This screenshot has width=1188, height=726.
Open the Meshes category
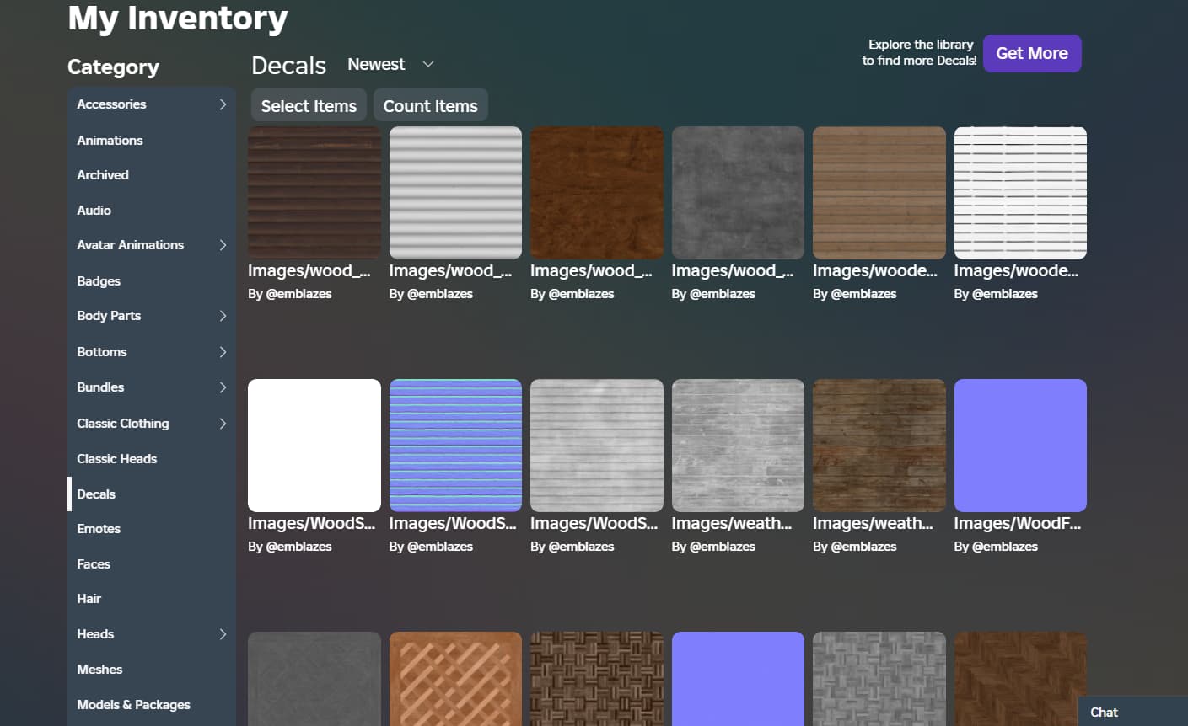(99, 670)
